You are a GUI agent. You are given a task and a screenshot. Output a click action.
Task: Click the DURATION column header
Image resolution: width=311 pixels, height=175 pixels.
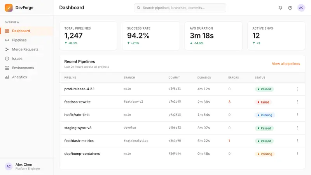click(x=204, y=77)
